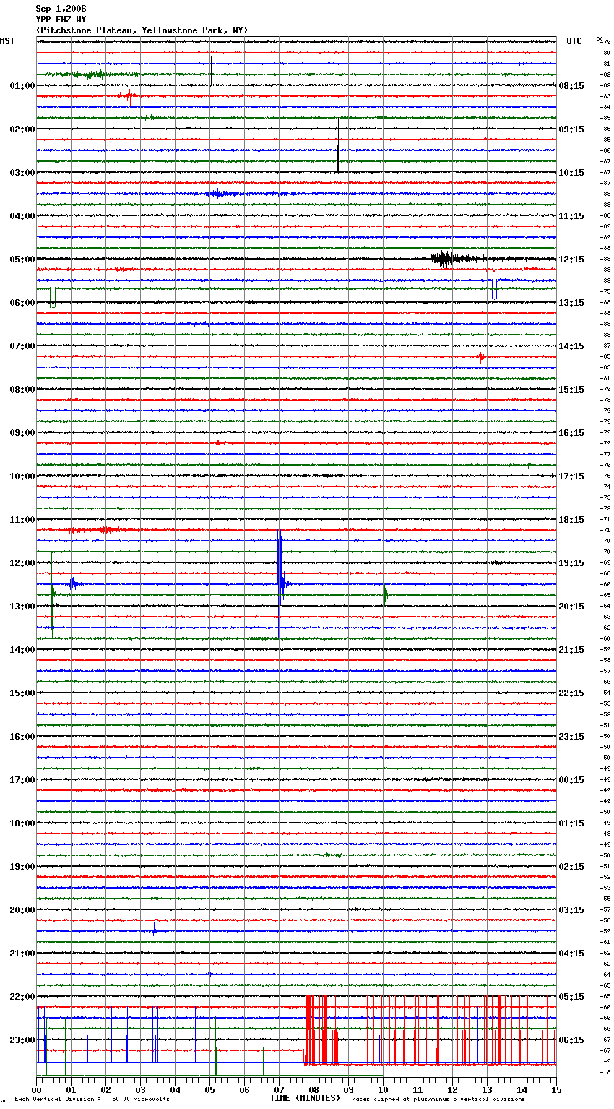Click the "TIME (MINUTES)" axis title
614x1109 pixels.
(x=305, y=1098)
